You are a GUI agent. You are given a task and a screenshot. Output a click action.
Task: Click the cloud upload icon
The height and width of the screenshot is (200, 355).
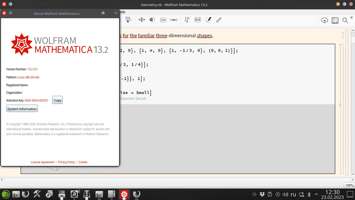(x=324, y=20)
